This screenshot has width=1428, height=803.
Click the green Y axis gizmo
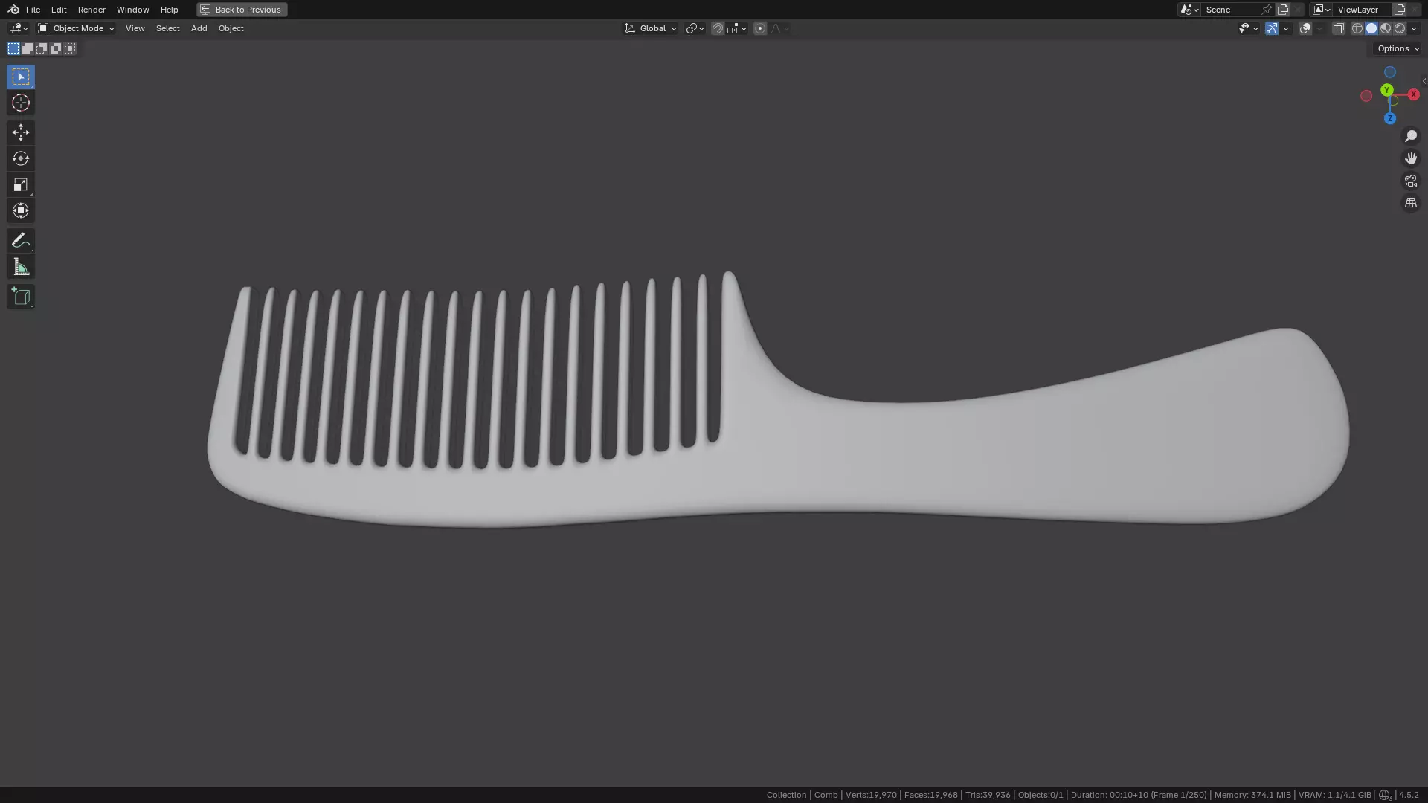tap(1386, 90)
